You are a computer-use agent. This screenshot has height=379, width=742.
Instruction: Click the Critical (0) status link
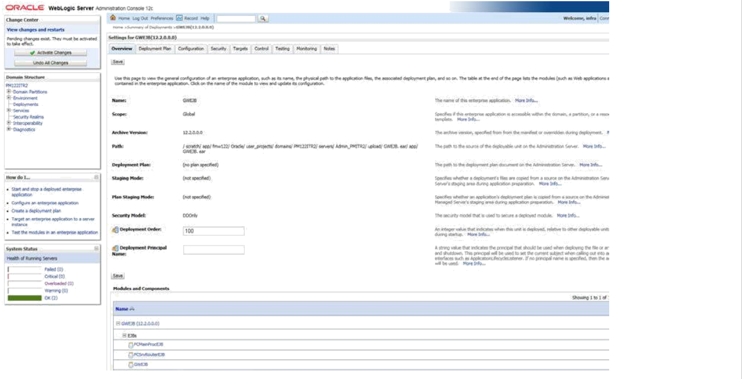(x=55, y=276)
